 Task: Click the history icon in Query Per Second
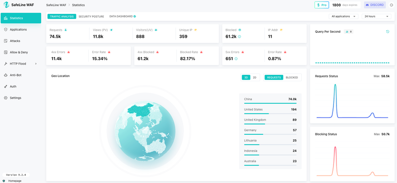[x=388, y=32]
